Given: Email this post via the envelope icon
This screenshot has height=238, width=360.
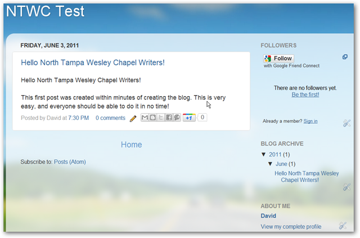Looking at the screenshot, I should (x=145, y=118).
